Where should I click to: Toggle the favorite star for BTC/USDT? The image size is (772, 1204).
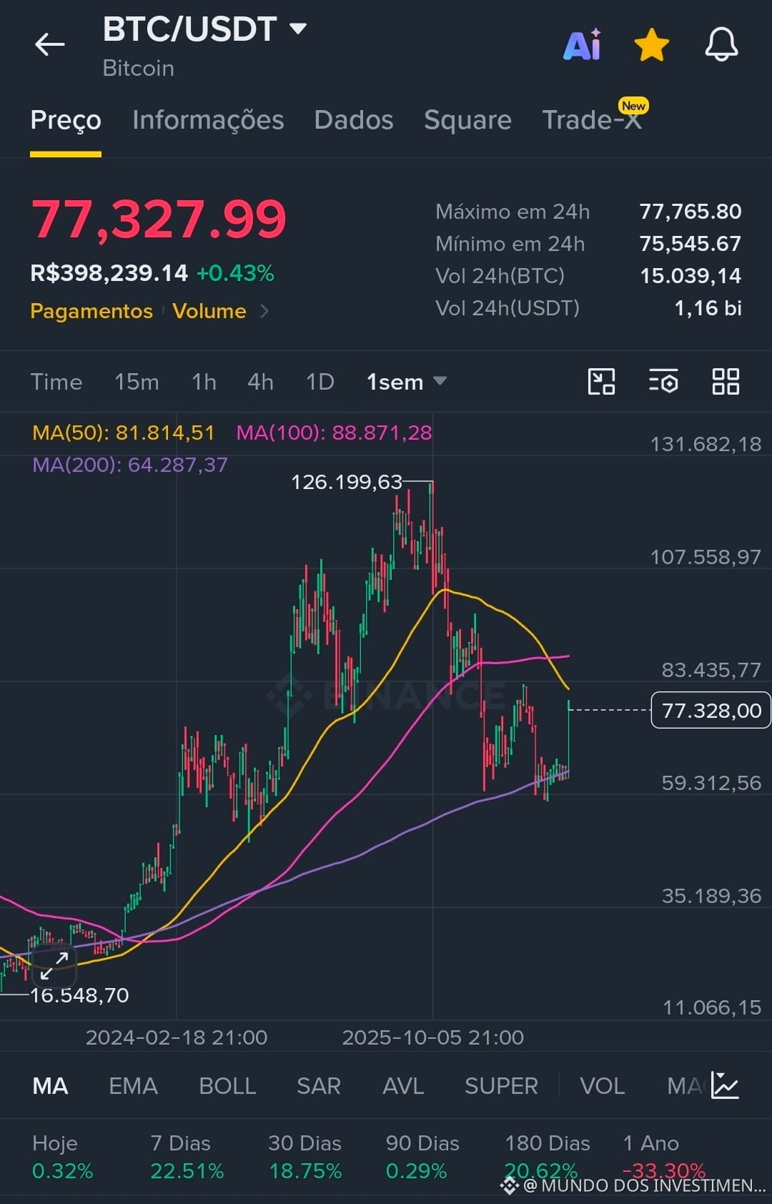(x=652, y=45)
